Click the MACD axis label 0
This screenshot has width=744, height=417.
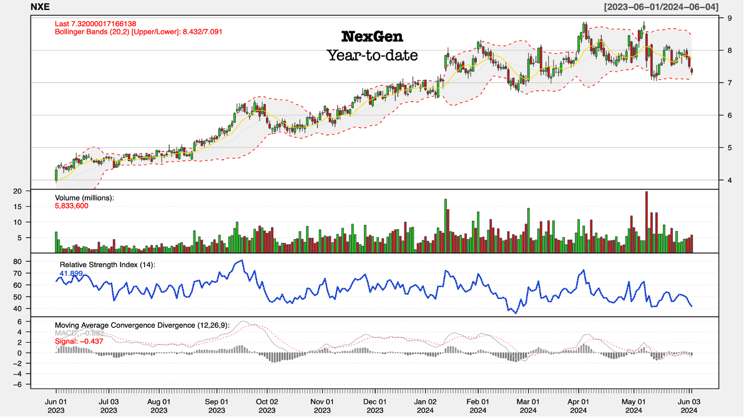coord(19,353)
